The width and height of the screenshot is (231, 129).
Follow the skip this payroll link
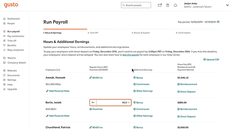click(x=131, y=55)
